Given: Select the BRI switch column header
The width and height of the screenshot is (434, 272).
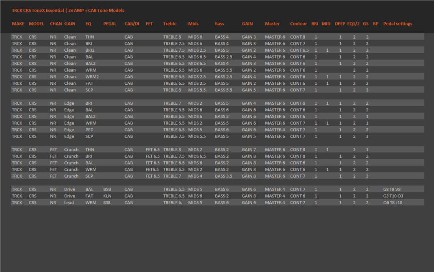Looking at the screenshot, I should coord(315,24).
